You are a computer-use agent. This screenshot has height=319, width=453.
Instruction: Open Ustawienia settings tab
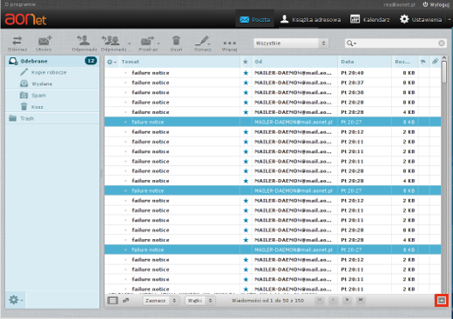[x=421, y=19]
